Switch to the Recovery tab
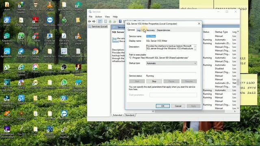 pyautogui.click(x=150, y=30)
